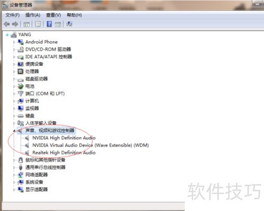Click the 鼠标和其他指针设备 mouse icon
Image resolution: width=264 pixels, height=211 pixels.
pos(21,160)
